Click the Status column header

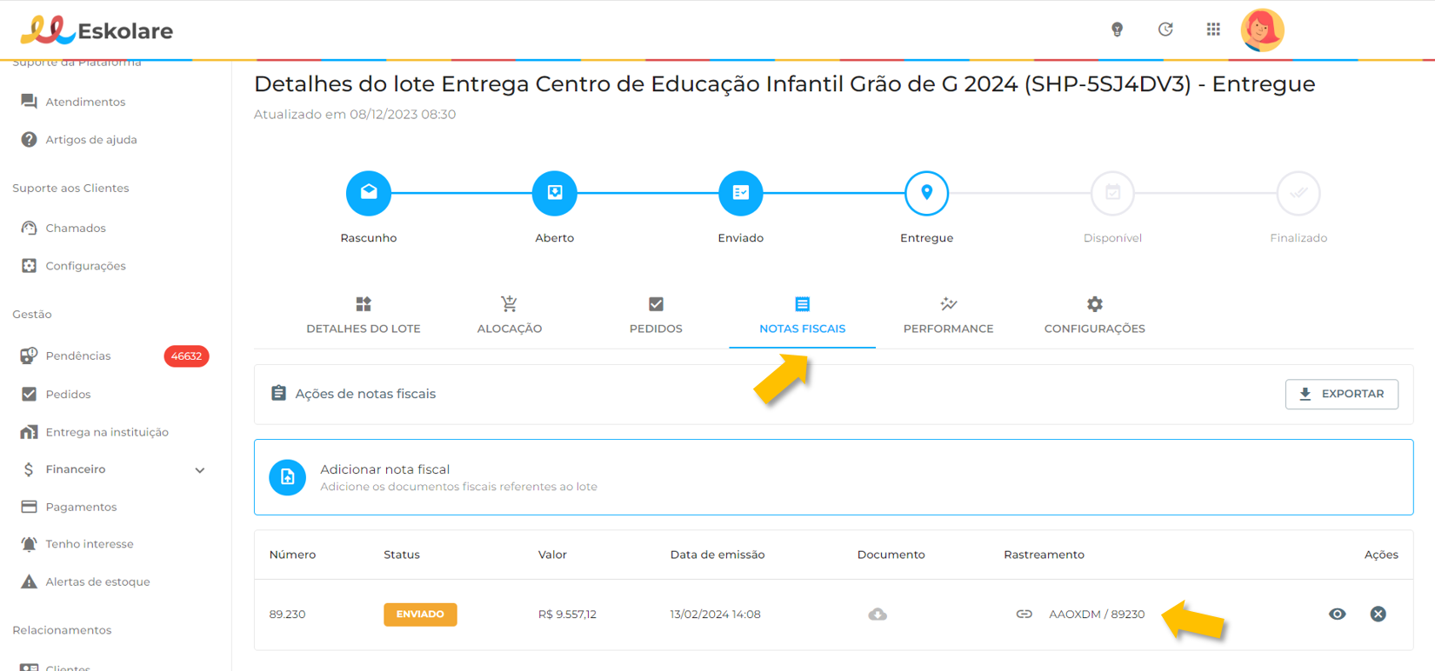[x=402, y=555]
